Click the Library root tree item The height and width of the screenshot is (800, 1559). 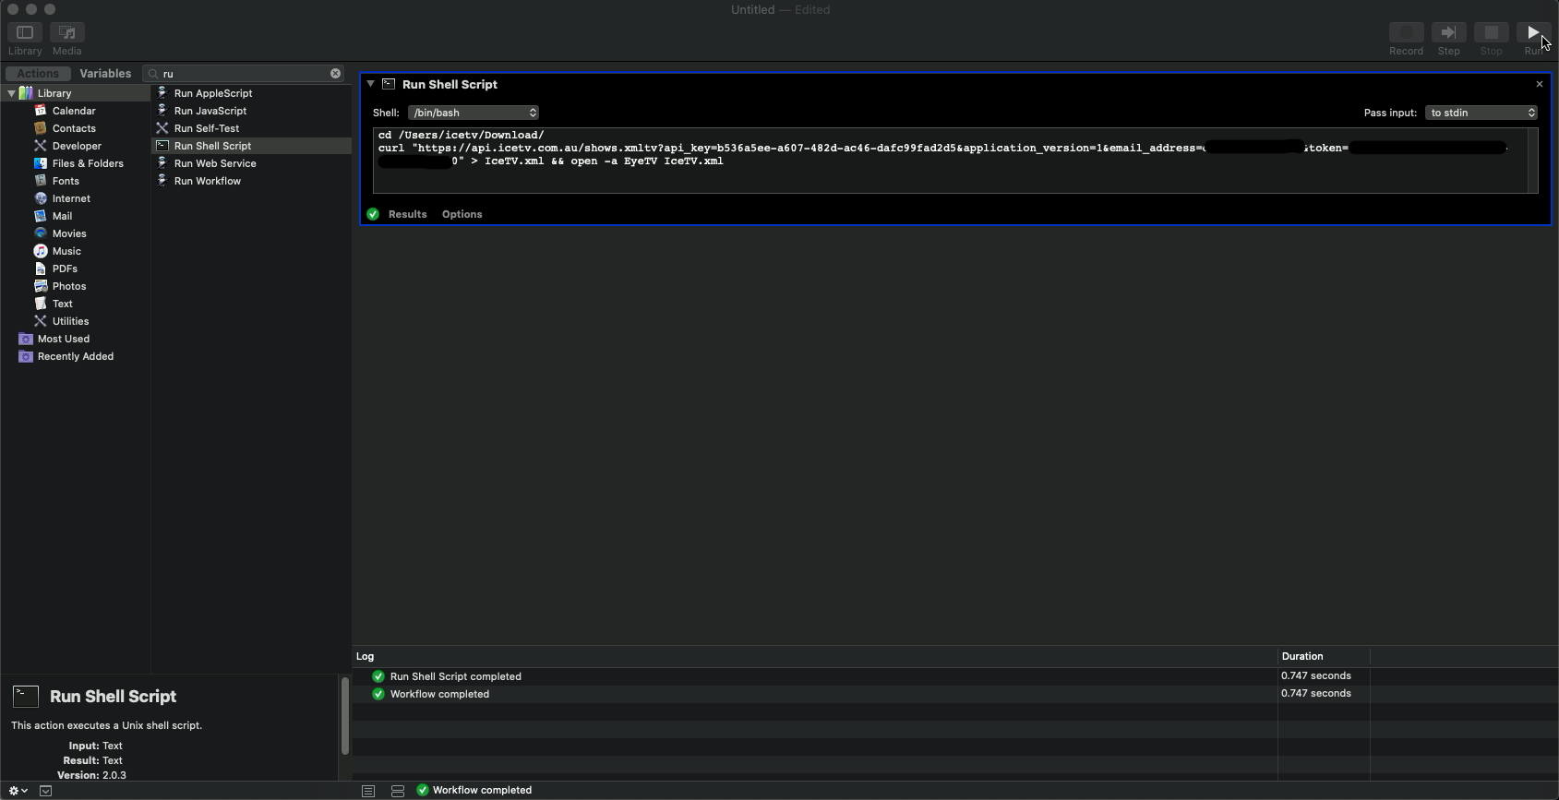click(x=76, y=93)
